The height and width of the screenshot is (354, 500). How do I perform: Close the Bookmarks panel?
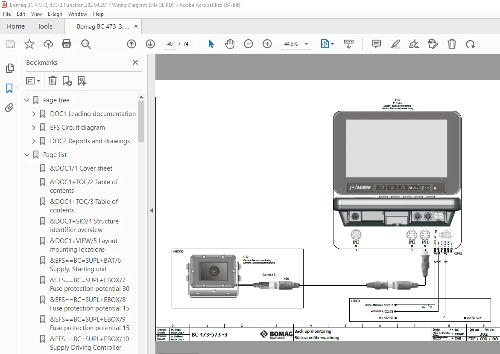click(135, 62)
